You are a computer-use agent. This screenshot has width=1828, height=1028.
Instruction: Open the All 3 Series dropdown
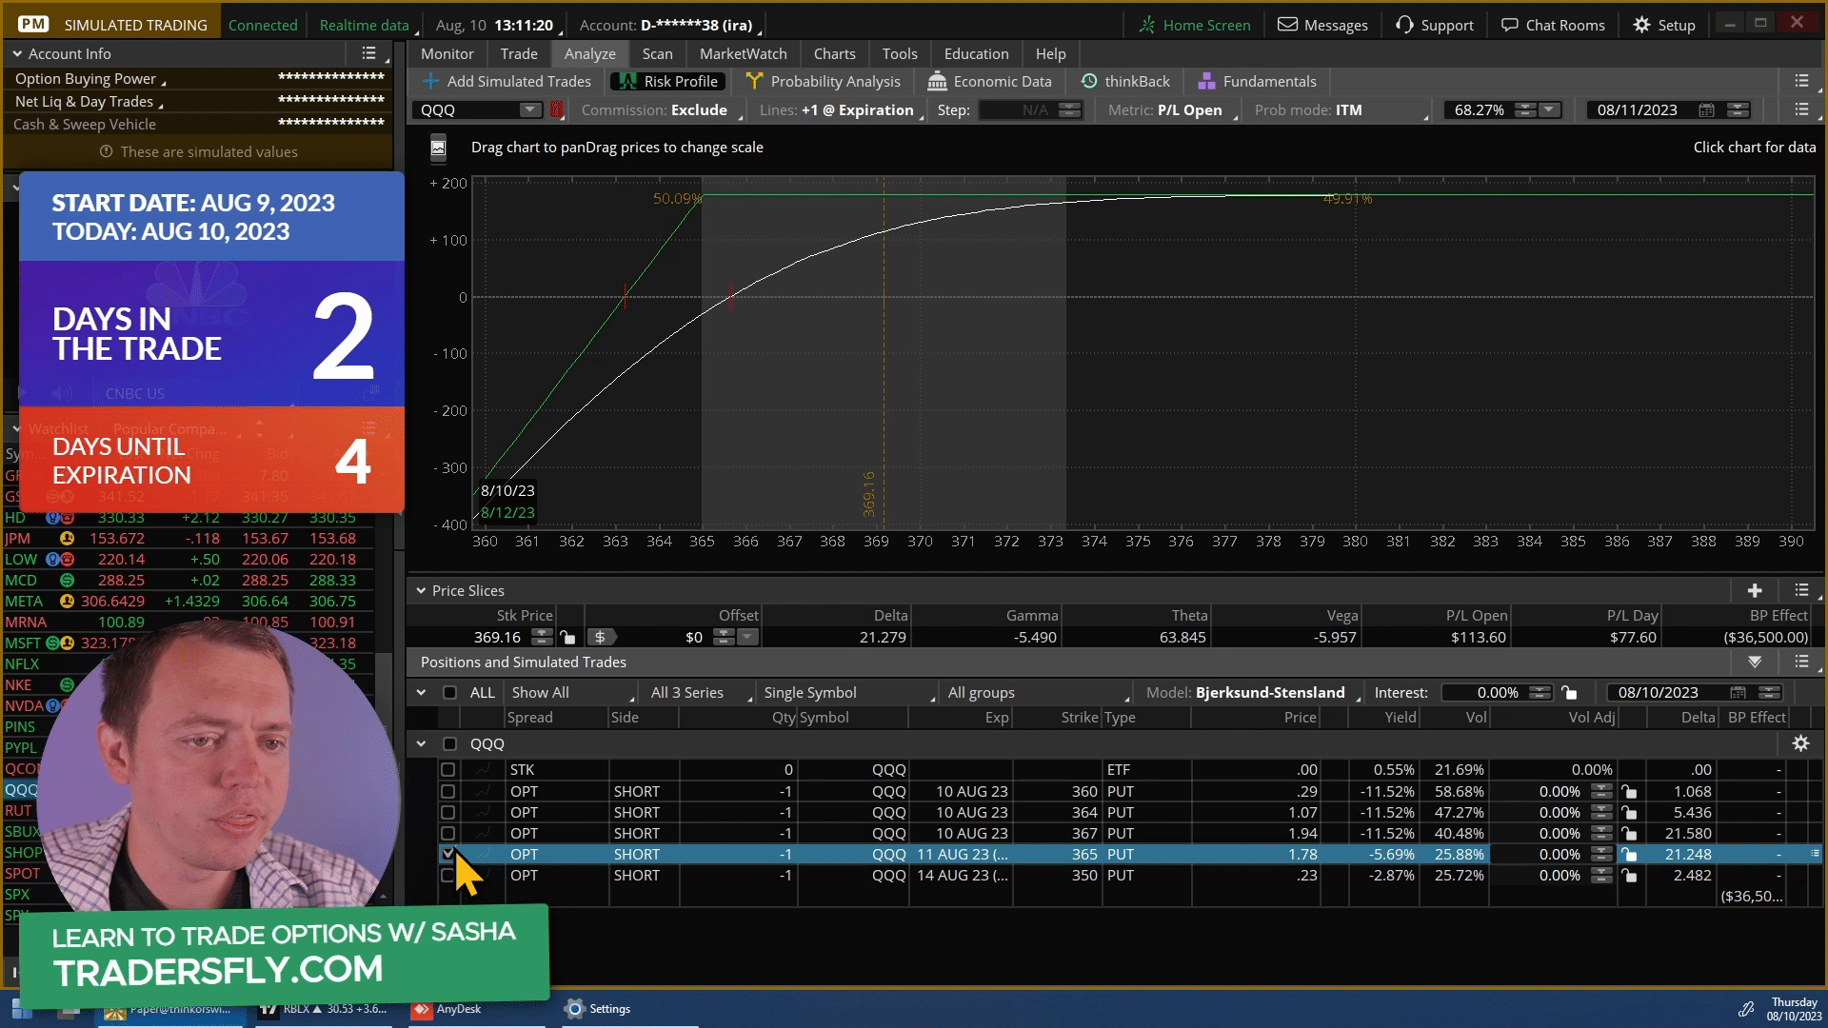701,693
